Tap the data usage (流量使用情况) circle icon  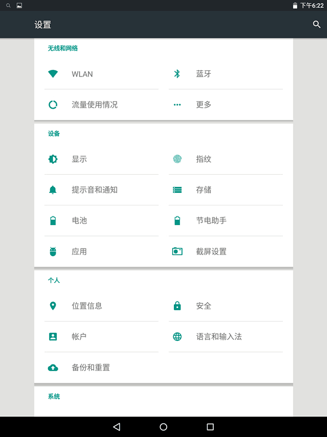click(53, 104)
